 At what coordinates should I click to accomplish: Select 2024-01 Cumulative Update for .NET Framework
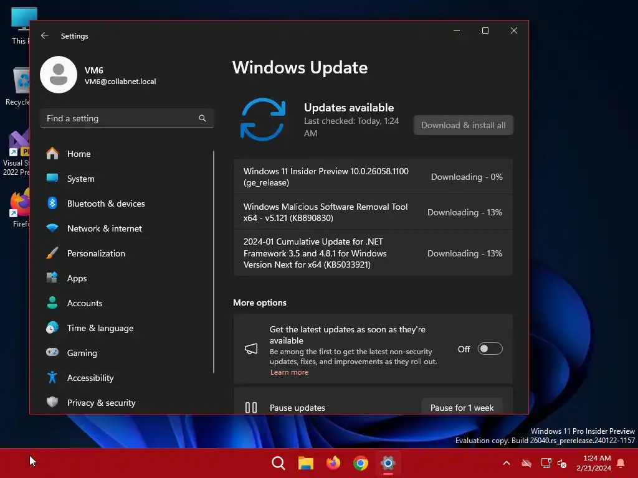(x=373, y=253)
